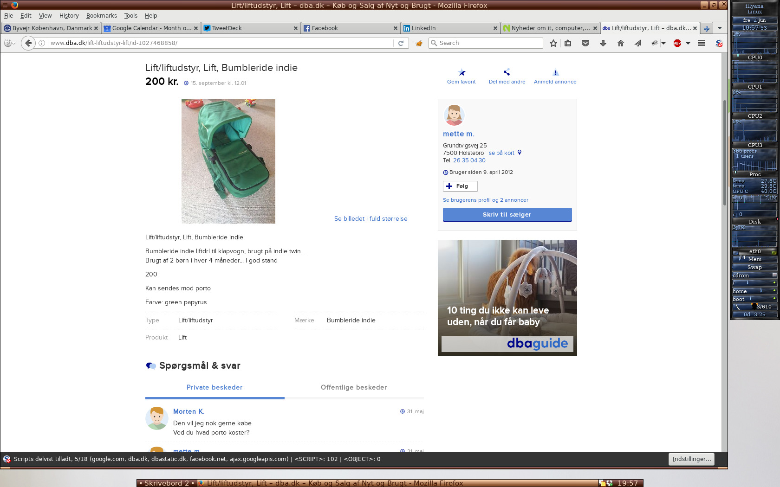Click the page's vertical scrollbar thumb

(724, 153)
